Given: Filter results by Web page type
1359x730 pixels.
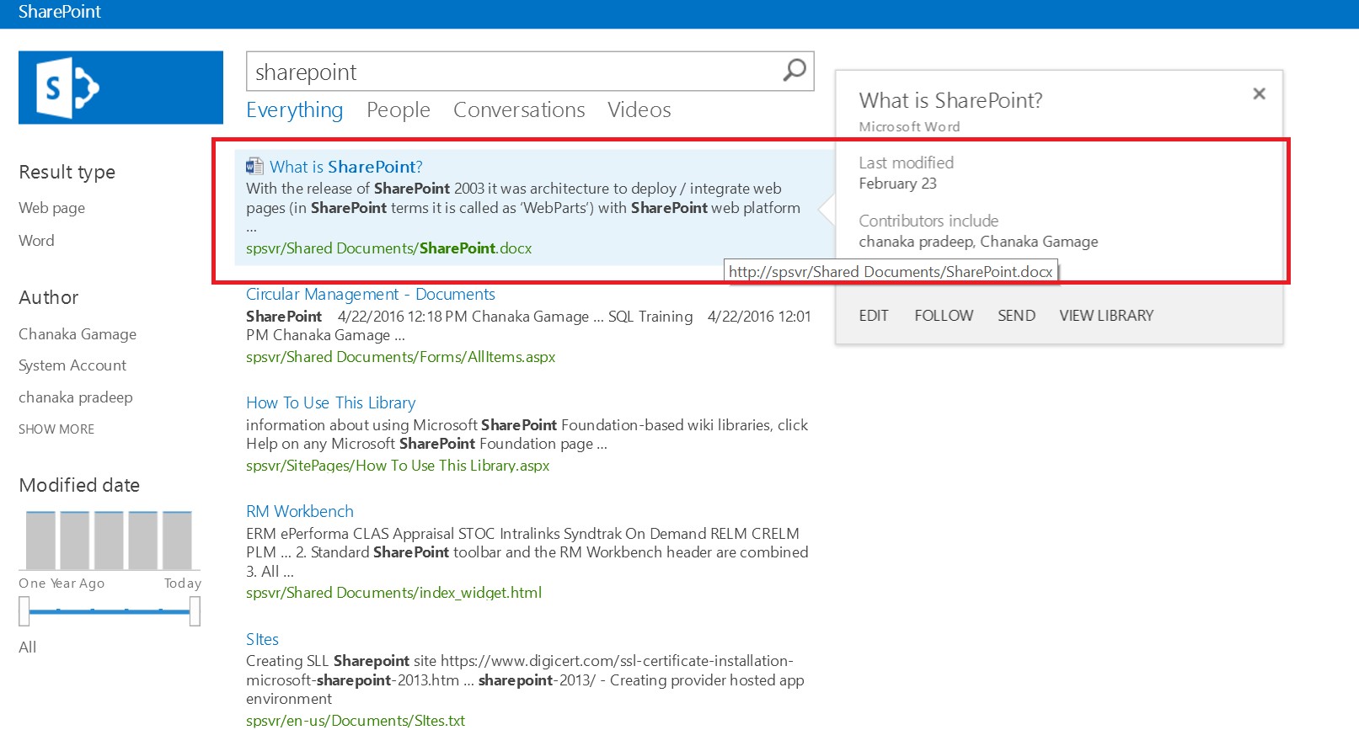Looking at the screenshot, I should tap(52, 208).
